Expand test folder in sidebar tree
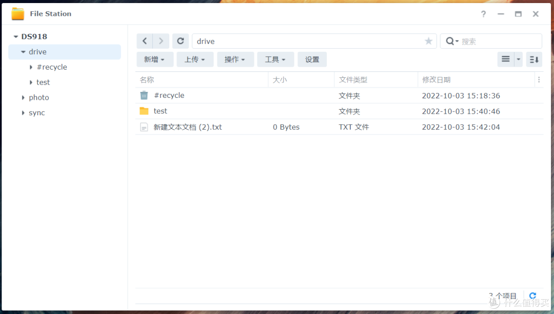Image resolution: width=554 pixels, height=314 pixels. coord(31,82)
